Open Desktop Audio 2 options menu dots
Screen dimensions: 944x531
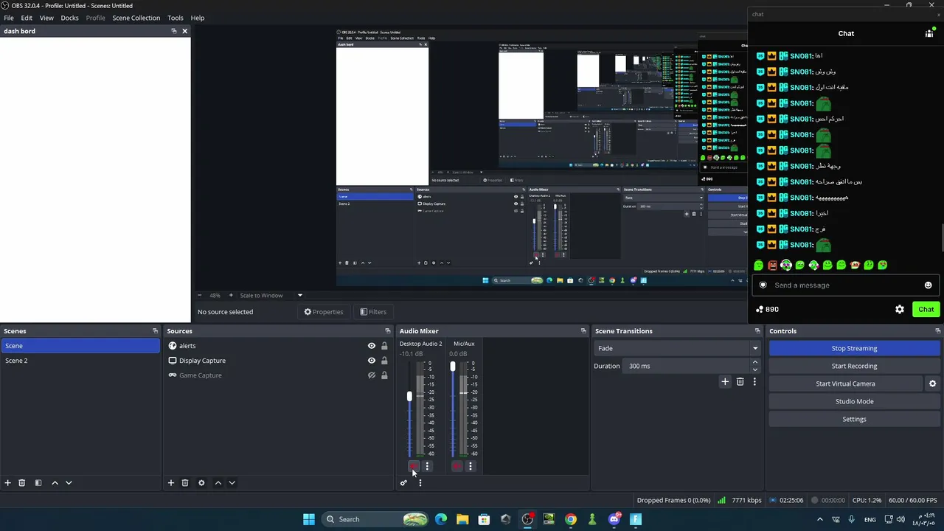coord(427,466)
